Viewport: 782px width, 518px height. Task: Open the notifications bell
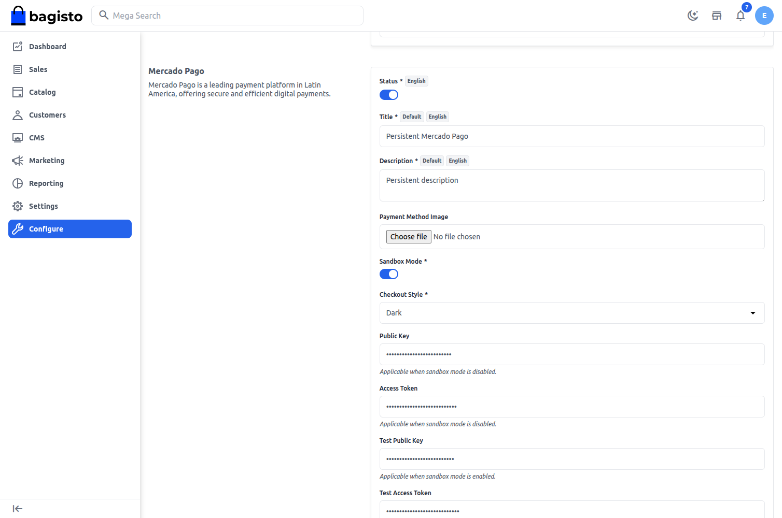(x=741, y=16)
